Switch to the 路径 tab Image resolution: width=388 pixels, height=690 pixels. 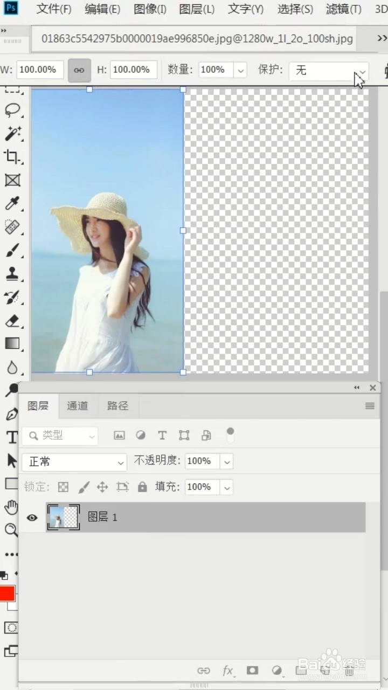(x=117, y=406)
